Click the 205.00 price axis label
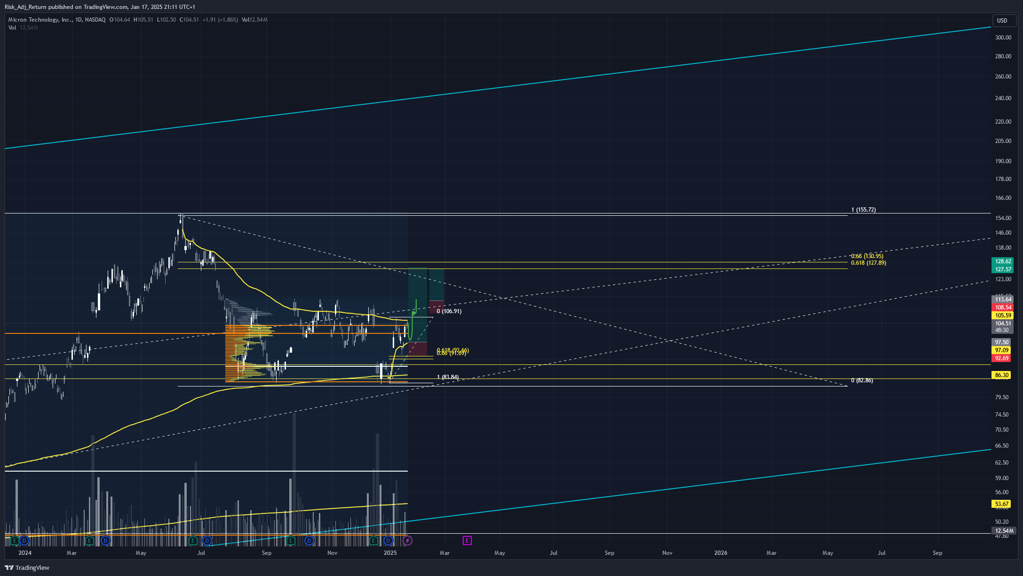Image resolution: width=1023 pixels, height=576 pixels. tap(1003, 141)
